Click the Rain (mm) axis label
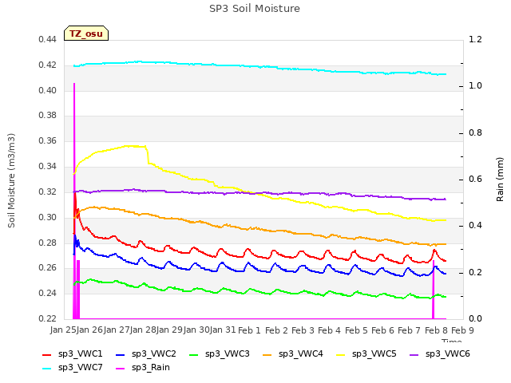Viewport: 511px width, 383px height. (500, 180)
